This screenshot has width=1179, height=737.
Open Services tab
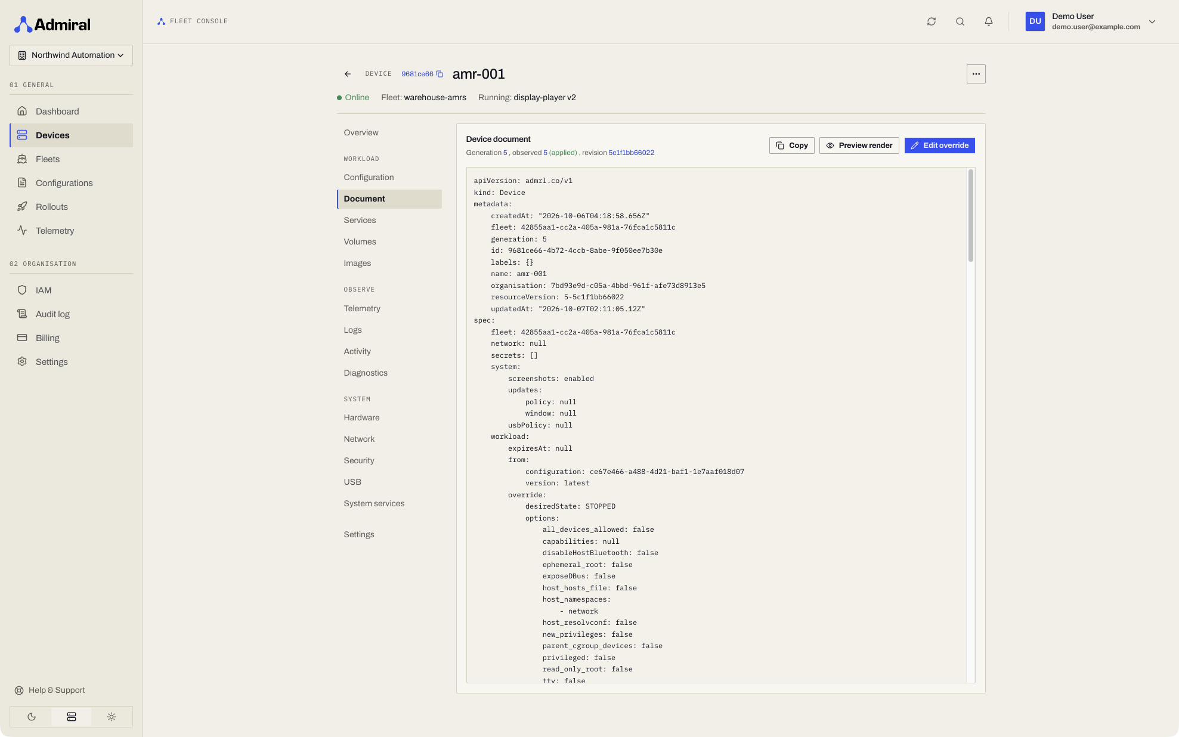[x=389, y=221]
